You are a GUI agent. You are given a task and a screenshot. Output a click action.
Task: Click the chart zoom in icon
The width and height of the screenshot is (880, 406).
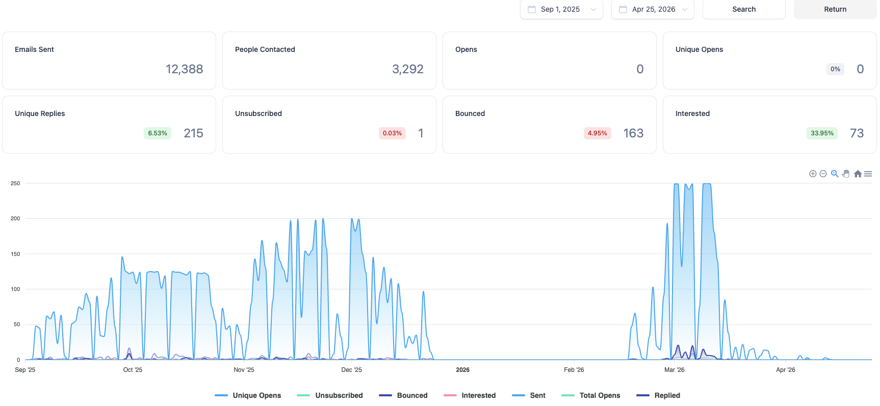pyautogui.click(x=813, y=174)
